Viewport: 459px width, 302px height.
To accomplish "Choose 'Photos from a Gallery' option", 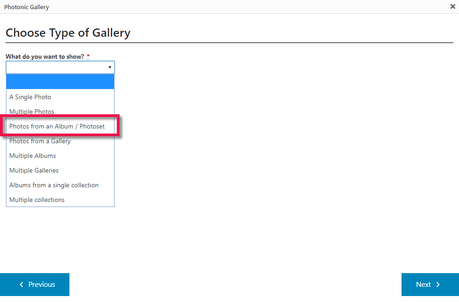I will (40, 141).
